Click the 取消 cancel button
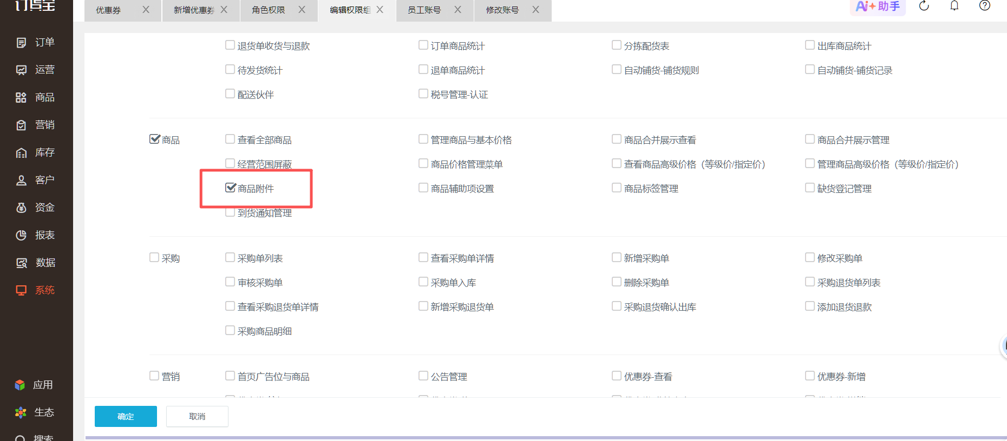This screenshot has height=441, width=1007. (x=197, y=417)
